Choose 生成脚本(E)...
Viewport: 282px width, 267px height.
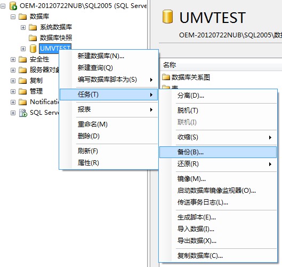(x=218, y=217)
